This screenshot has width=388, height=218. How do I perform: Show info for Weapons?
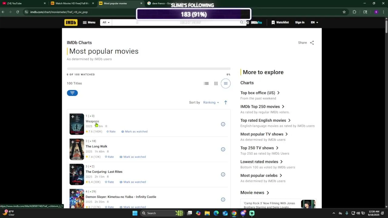(223, 124)
